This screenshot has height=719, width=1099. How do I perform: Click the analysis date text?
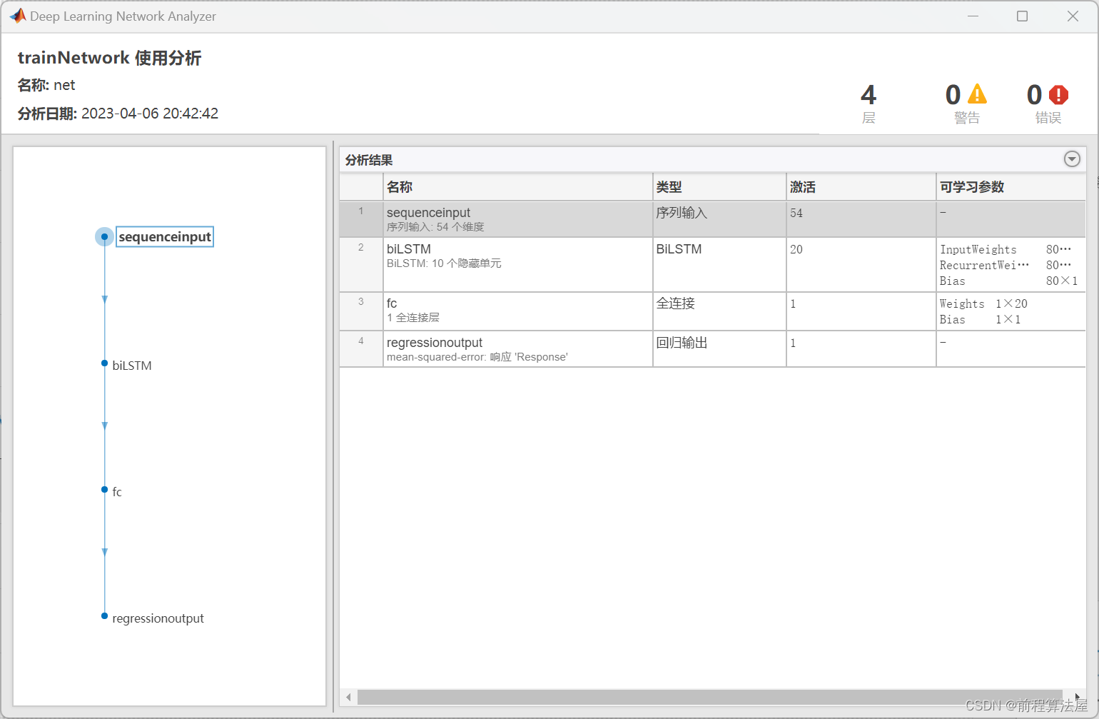click(x=118, y=114)
